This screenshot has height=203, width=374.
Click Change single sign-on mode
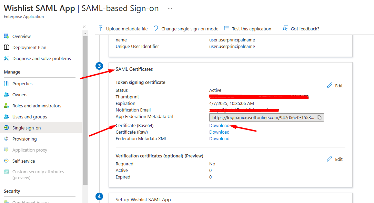pos(190,29)
